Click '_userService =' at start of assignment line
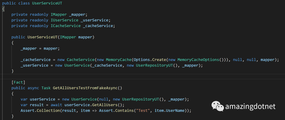 point(37,65)
